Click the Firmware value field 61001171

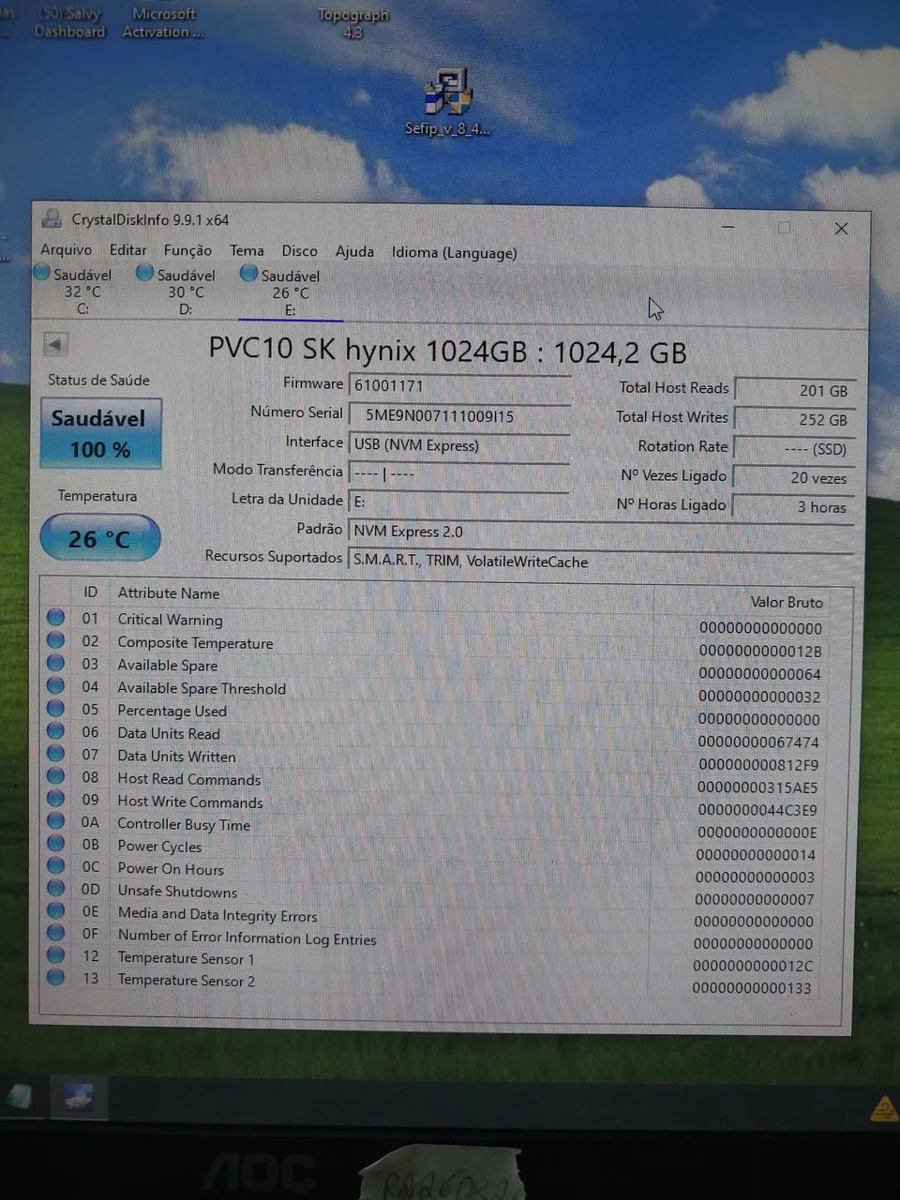coord(459,385)
